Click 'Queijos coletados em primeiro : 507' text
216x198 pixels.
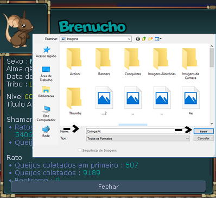pos(77,165)
